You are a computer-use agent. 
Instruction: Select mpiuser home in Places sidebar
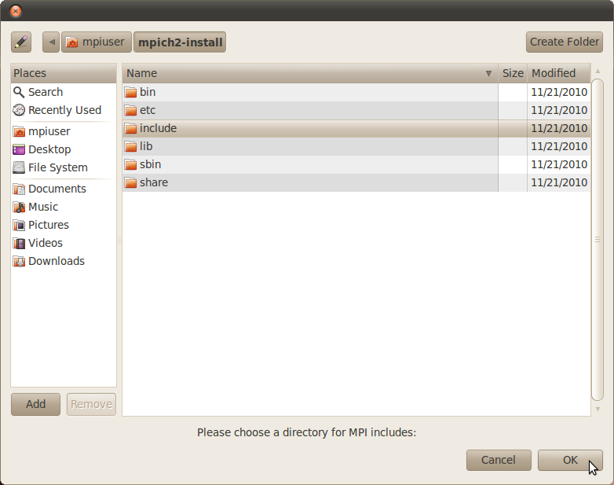[x=64, y=131]
